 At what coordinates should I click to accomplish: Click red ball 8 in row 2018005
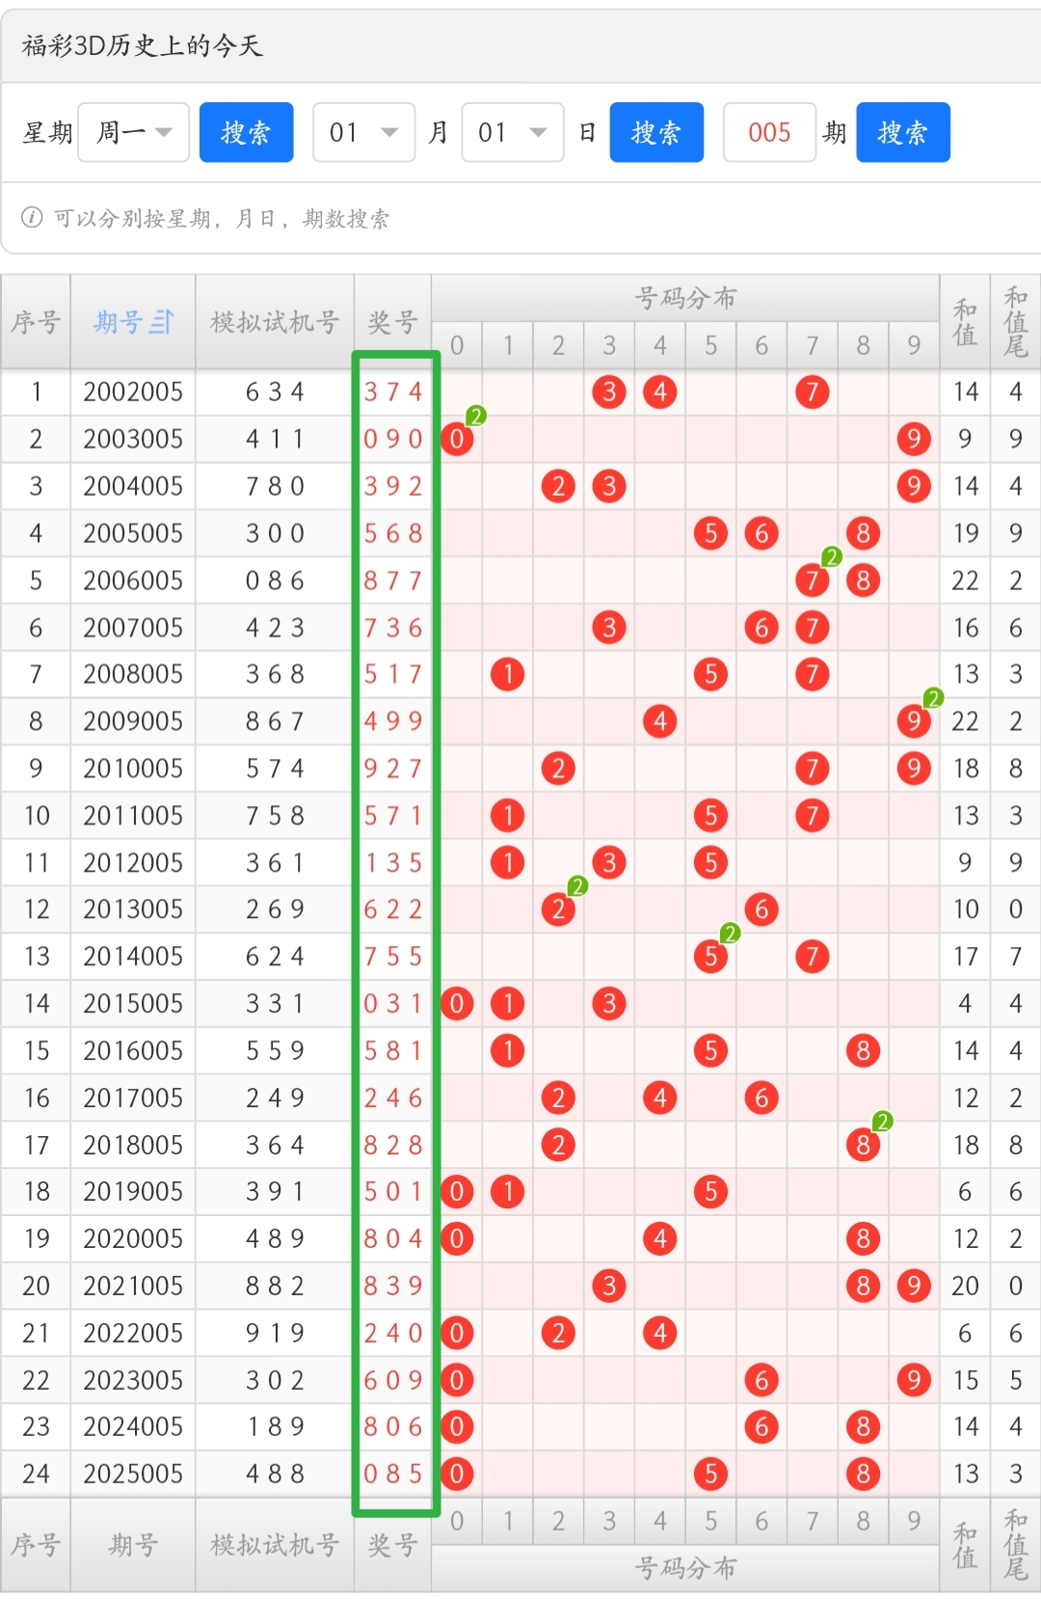(864, 1145)
